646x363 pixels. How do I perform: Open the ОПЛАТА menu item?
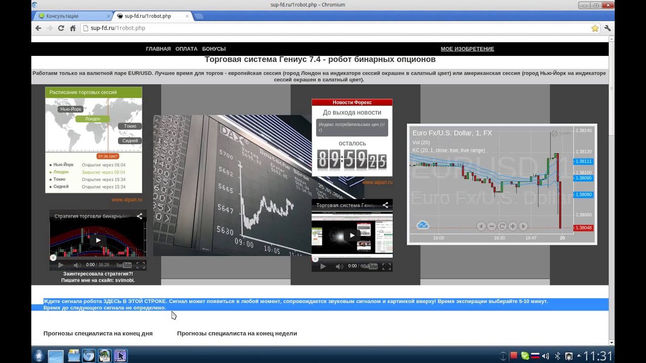click(186, 49)
